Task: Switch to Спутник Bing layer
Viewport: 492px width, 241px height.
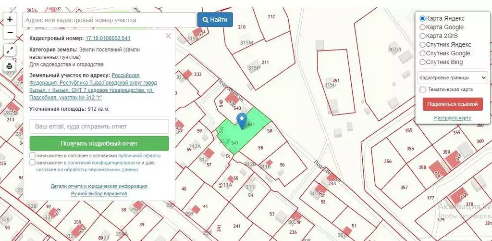Action: click(x=423, y=62)
